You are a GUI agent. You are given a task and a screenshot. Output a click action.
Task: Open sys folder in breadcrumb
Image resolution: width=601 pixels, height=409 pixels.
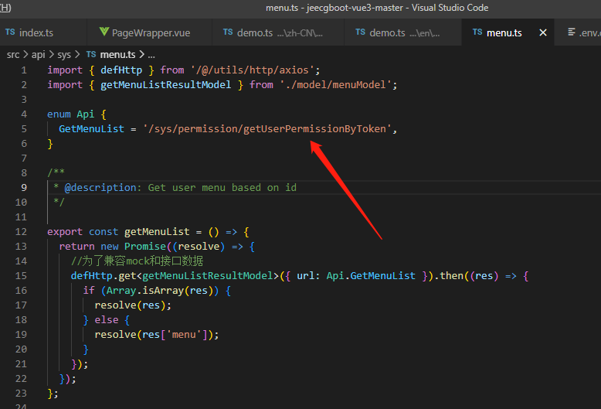click(64, 55)
